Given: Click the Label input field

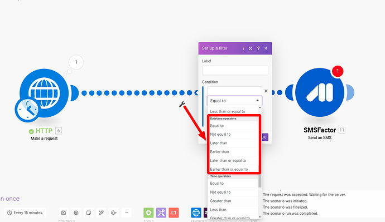Looking at the screenshot, I should click(235, 70).
